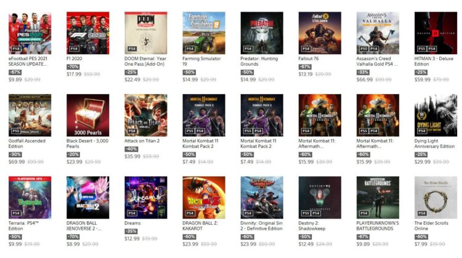Open the Dreams game cover thumbnail
The image size is (462, 258).
coord(146,197)
